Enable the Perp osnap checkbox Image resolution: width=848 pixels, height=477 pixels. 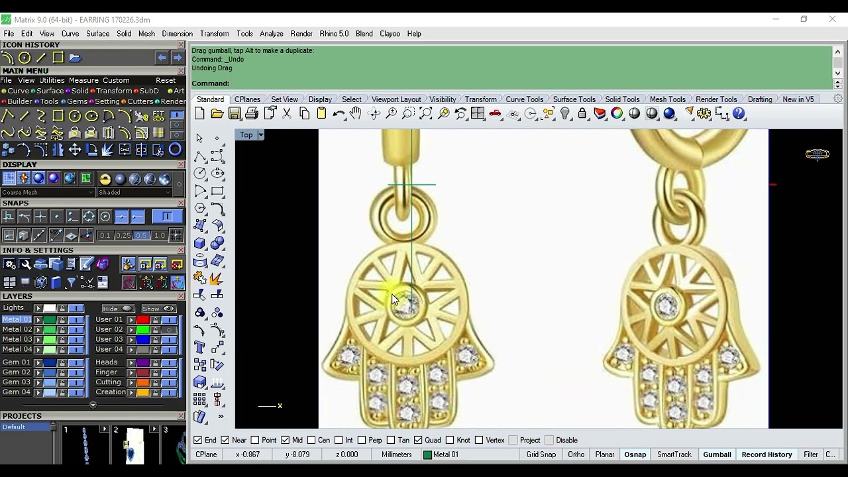point(362,440)
